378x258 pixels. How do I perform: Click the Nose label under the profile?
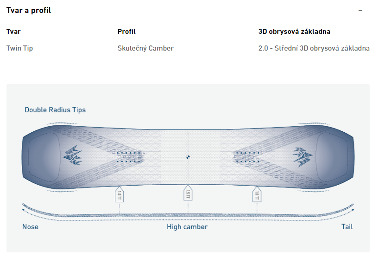point(31,227)
